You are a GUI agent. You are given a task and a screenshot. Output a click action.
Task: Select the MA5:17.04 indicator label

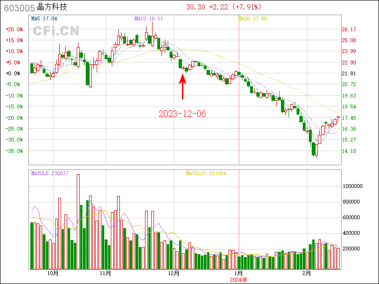[44, 18]
